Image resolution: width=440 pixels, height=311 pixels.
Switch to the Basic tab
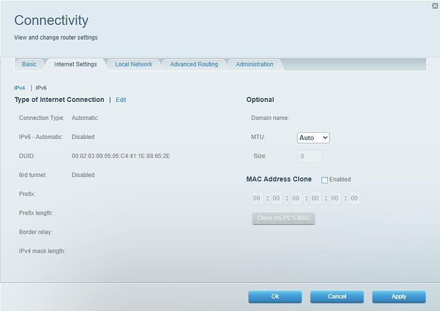[x=29, y=64]
